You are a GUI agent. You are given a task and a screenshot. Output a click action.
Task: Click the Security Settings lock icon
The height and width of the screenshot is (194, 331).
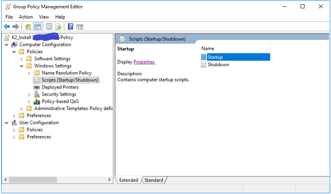(x=37, y=94)
